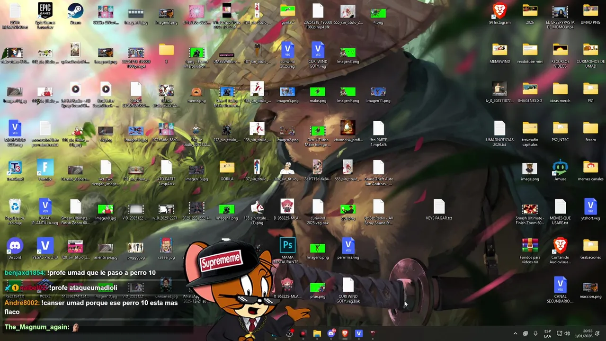
Task: Open the PS2_NTSC folder
Action: click(560, 132)
